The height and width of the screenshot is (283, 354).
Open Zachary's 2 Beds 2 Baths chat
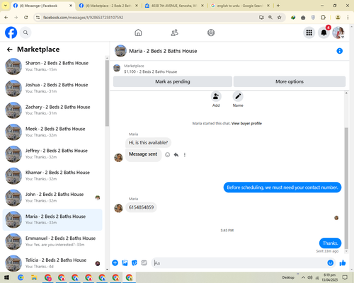[52, 110]
